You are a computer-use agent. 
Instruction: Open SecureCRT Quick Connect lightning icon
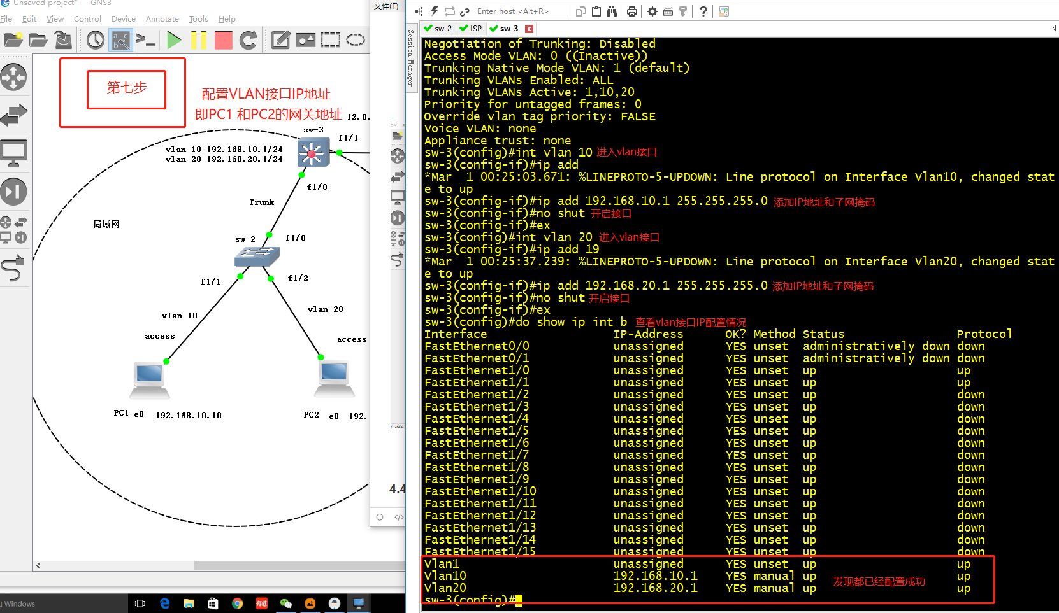[434, 11]
